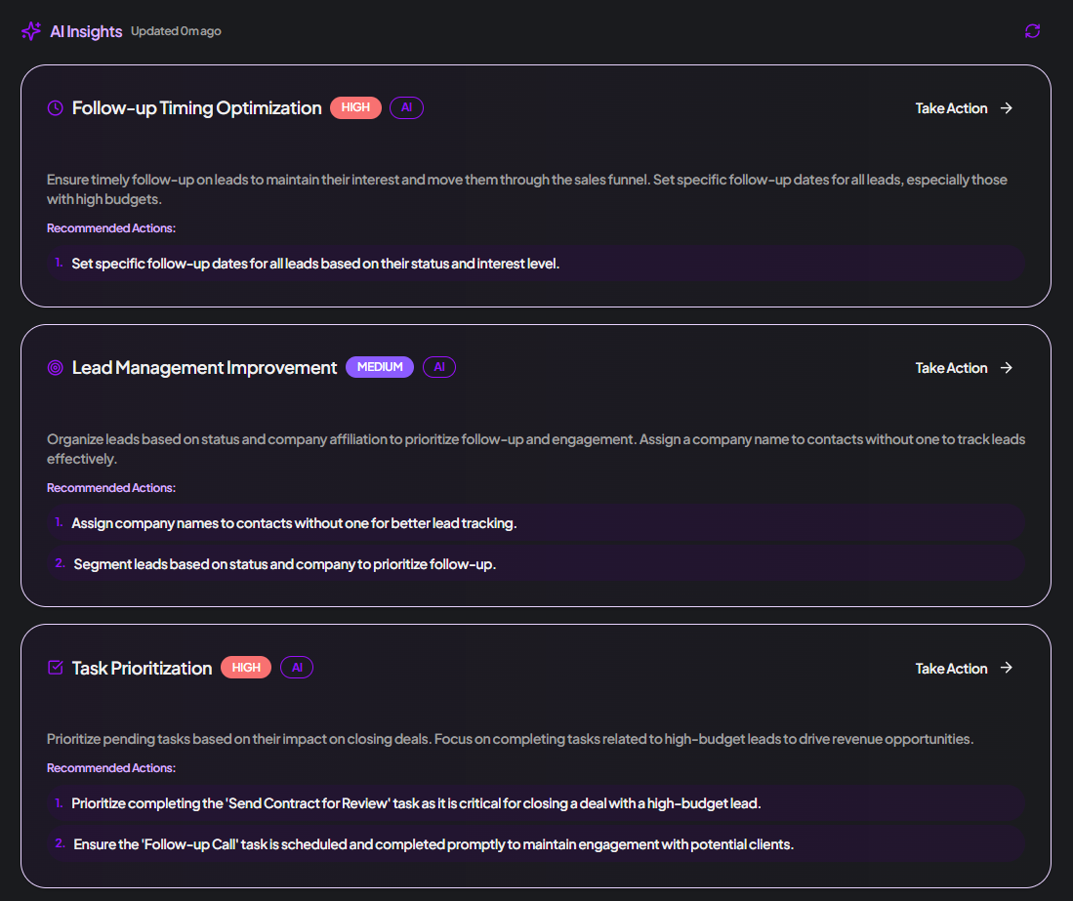Screen dimensions: 1073x901
Task: Click the clock icon beside Follow-up Timing Optimization
Action: (x=56, y=108)
